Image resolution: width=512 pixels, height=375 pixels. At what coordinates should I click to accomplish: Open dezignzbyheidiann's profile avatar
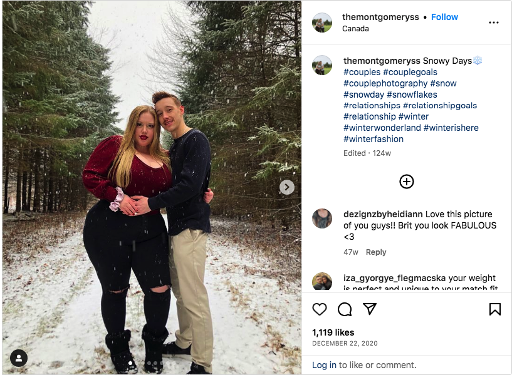[x=322, y=218]
